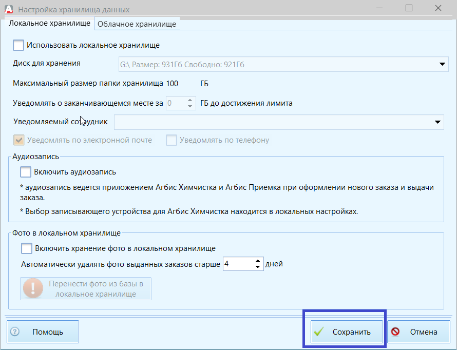Image resolution: width=457 pixels, height=350 pixels.
Task: Click the Отмена button
Action: [x=419, y=332]
